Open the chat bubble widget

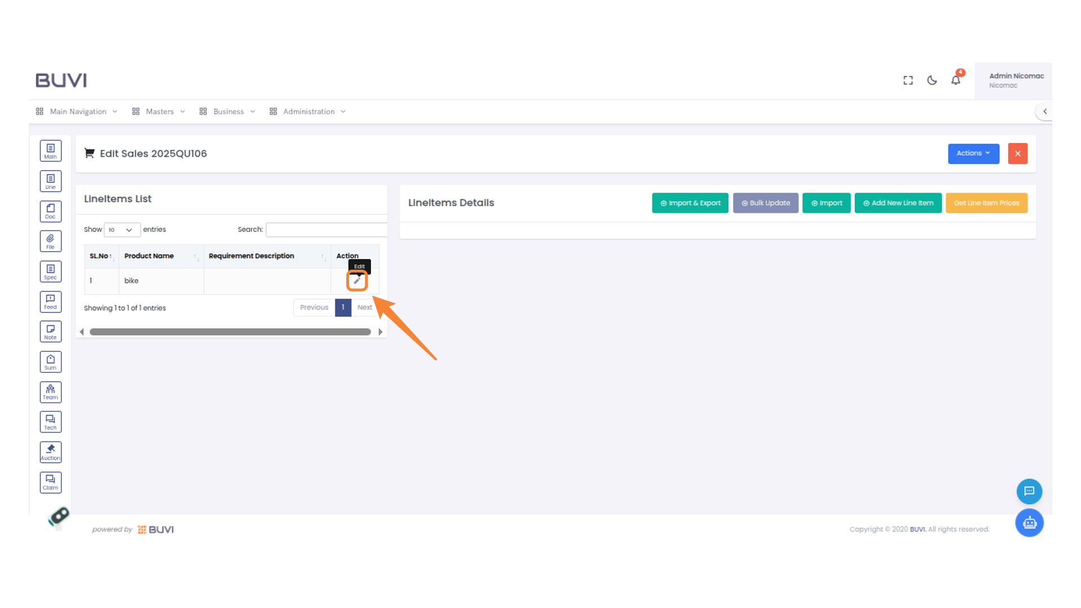click(x=1029, y=491)
